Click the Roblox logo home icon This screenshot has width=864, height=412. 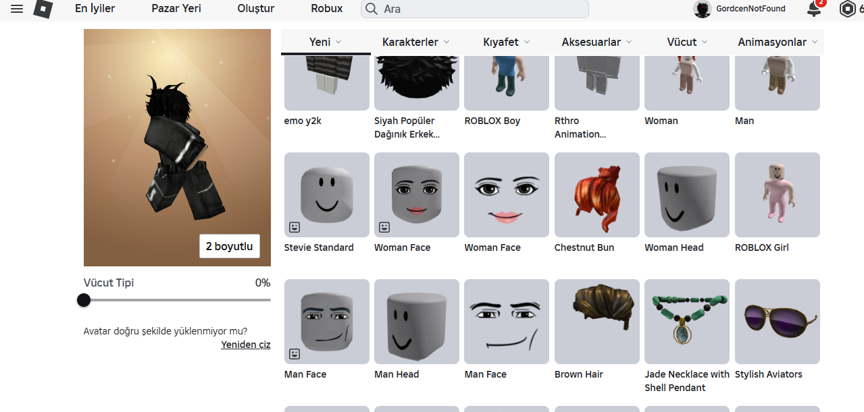[43, 9]
